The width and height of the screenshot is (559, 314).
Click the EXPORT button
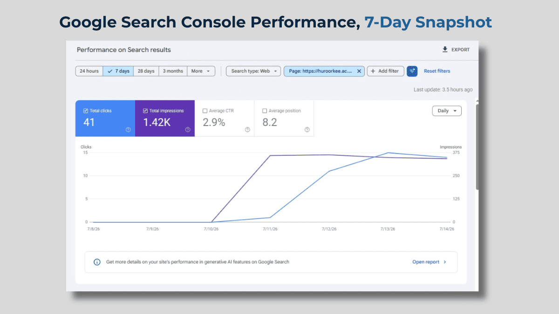pyautogui.click(x=456, y=50)
